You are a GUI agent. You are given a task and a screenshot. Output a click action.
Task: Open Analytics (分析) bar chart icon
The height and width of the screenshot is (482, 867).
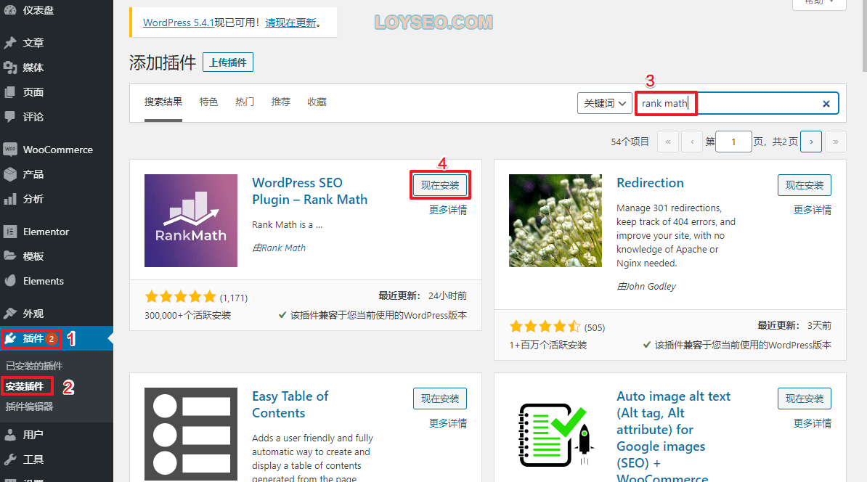coord(10,199)
